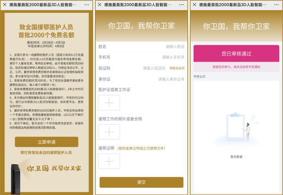The width and height of the screenshot is (283, 195).
Task: Click the 立即申请 apply button
Action: [47, 142]
